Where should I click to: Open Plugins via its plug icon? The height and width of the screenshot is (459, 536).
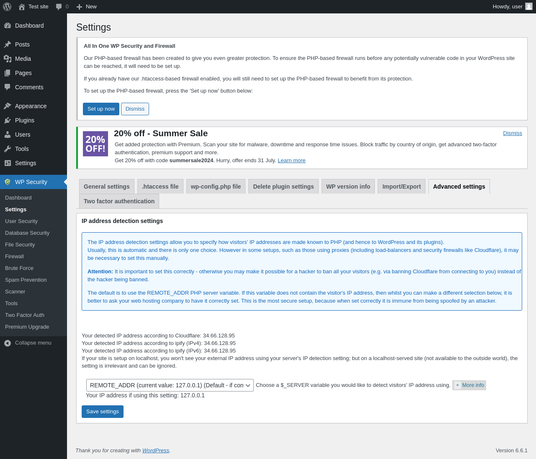tap(8, 120)
